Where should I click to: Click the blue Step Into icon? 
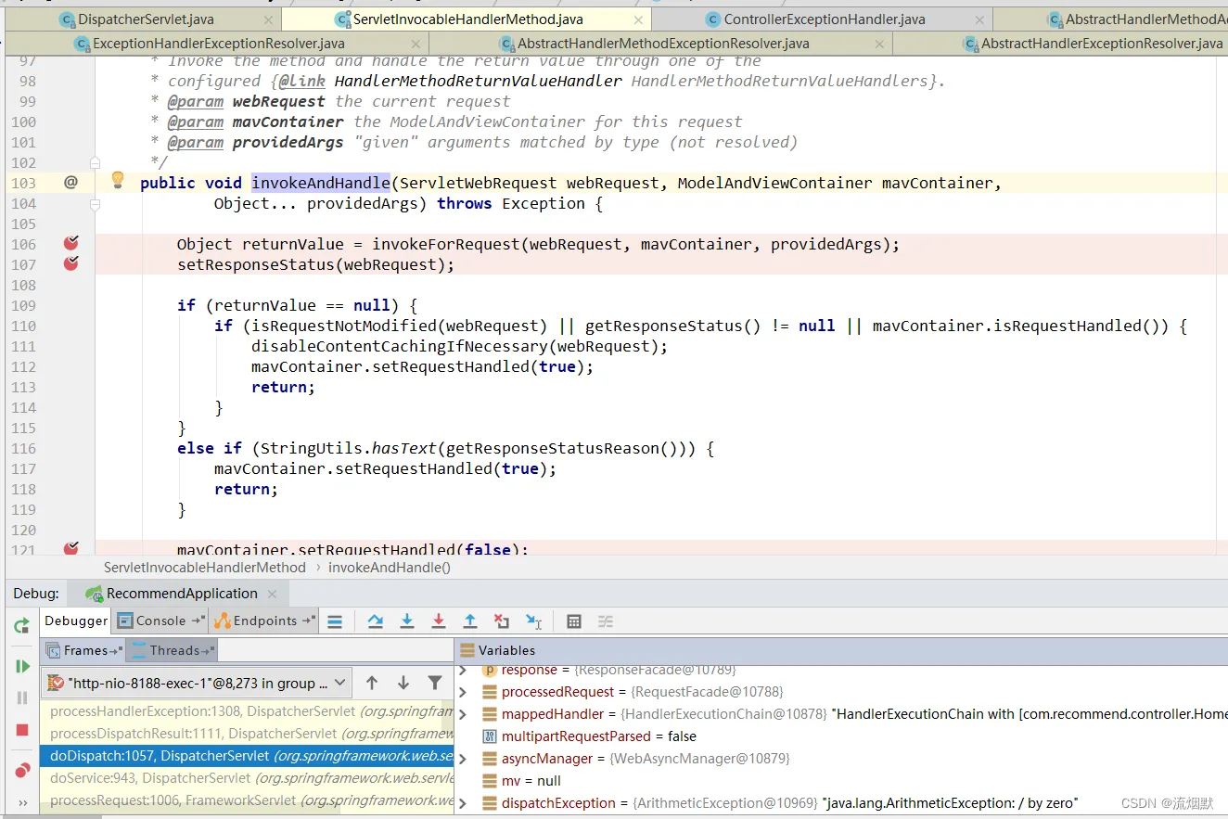[406, 621]
